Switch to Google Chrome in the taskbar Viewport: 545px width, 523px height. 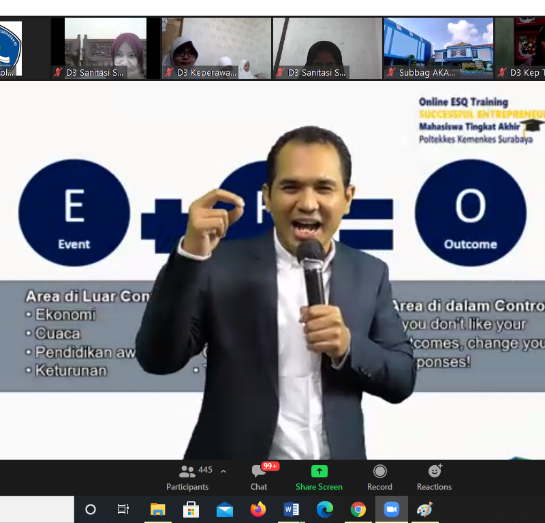pos(358,509)
